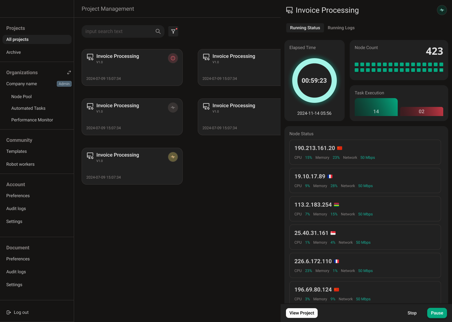This screenshot has height=322, width=452.
Task: Switch to the Running Logs tab
Action: pyautogui.click(x=341, y=28)
